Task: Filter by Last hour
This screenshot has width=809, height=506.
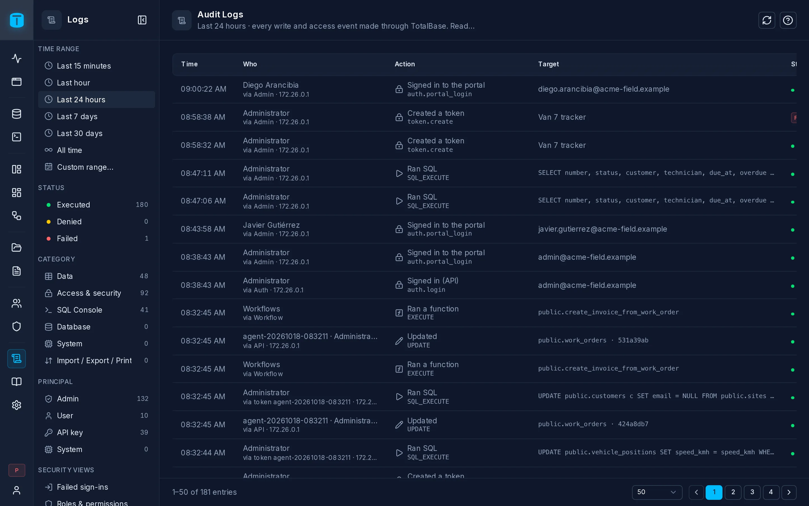Action: pos(96,83)
